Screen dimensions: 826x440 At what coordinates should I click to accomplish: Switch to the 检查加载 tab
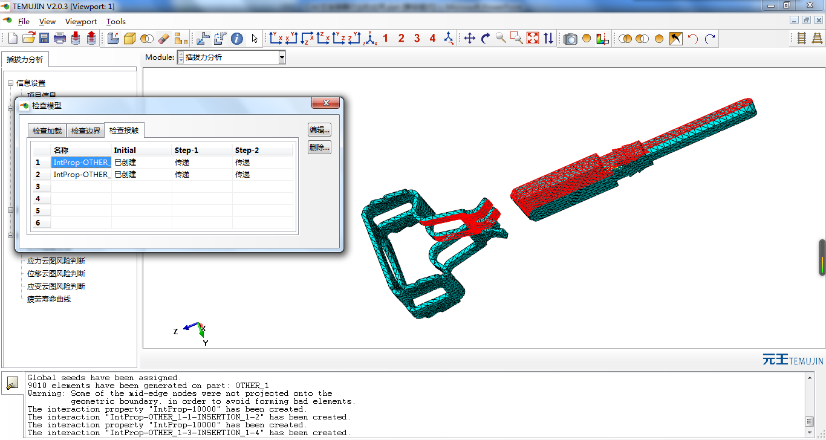pyautogui.click(x=47, y=131)
